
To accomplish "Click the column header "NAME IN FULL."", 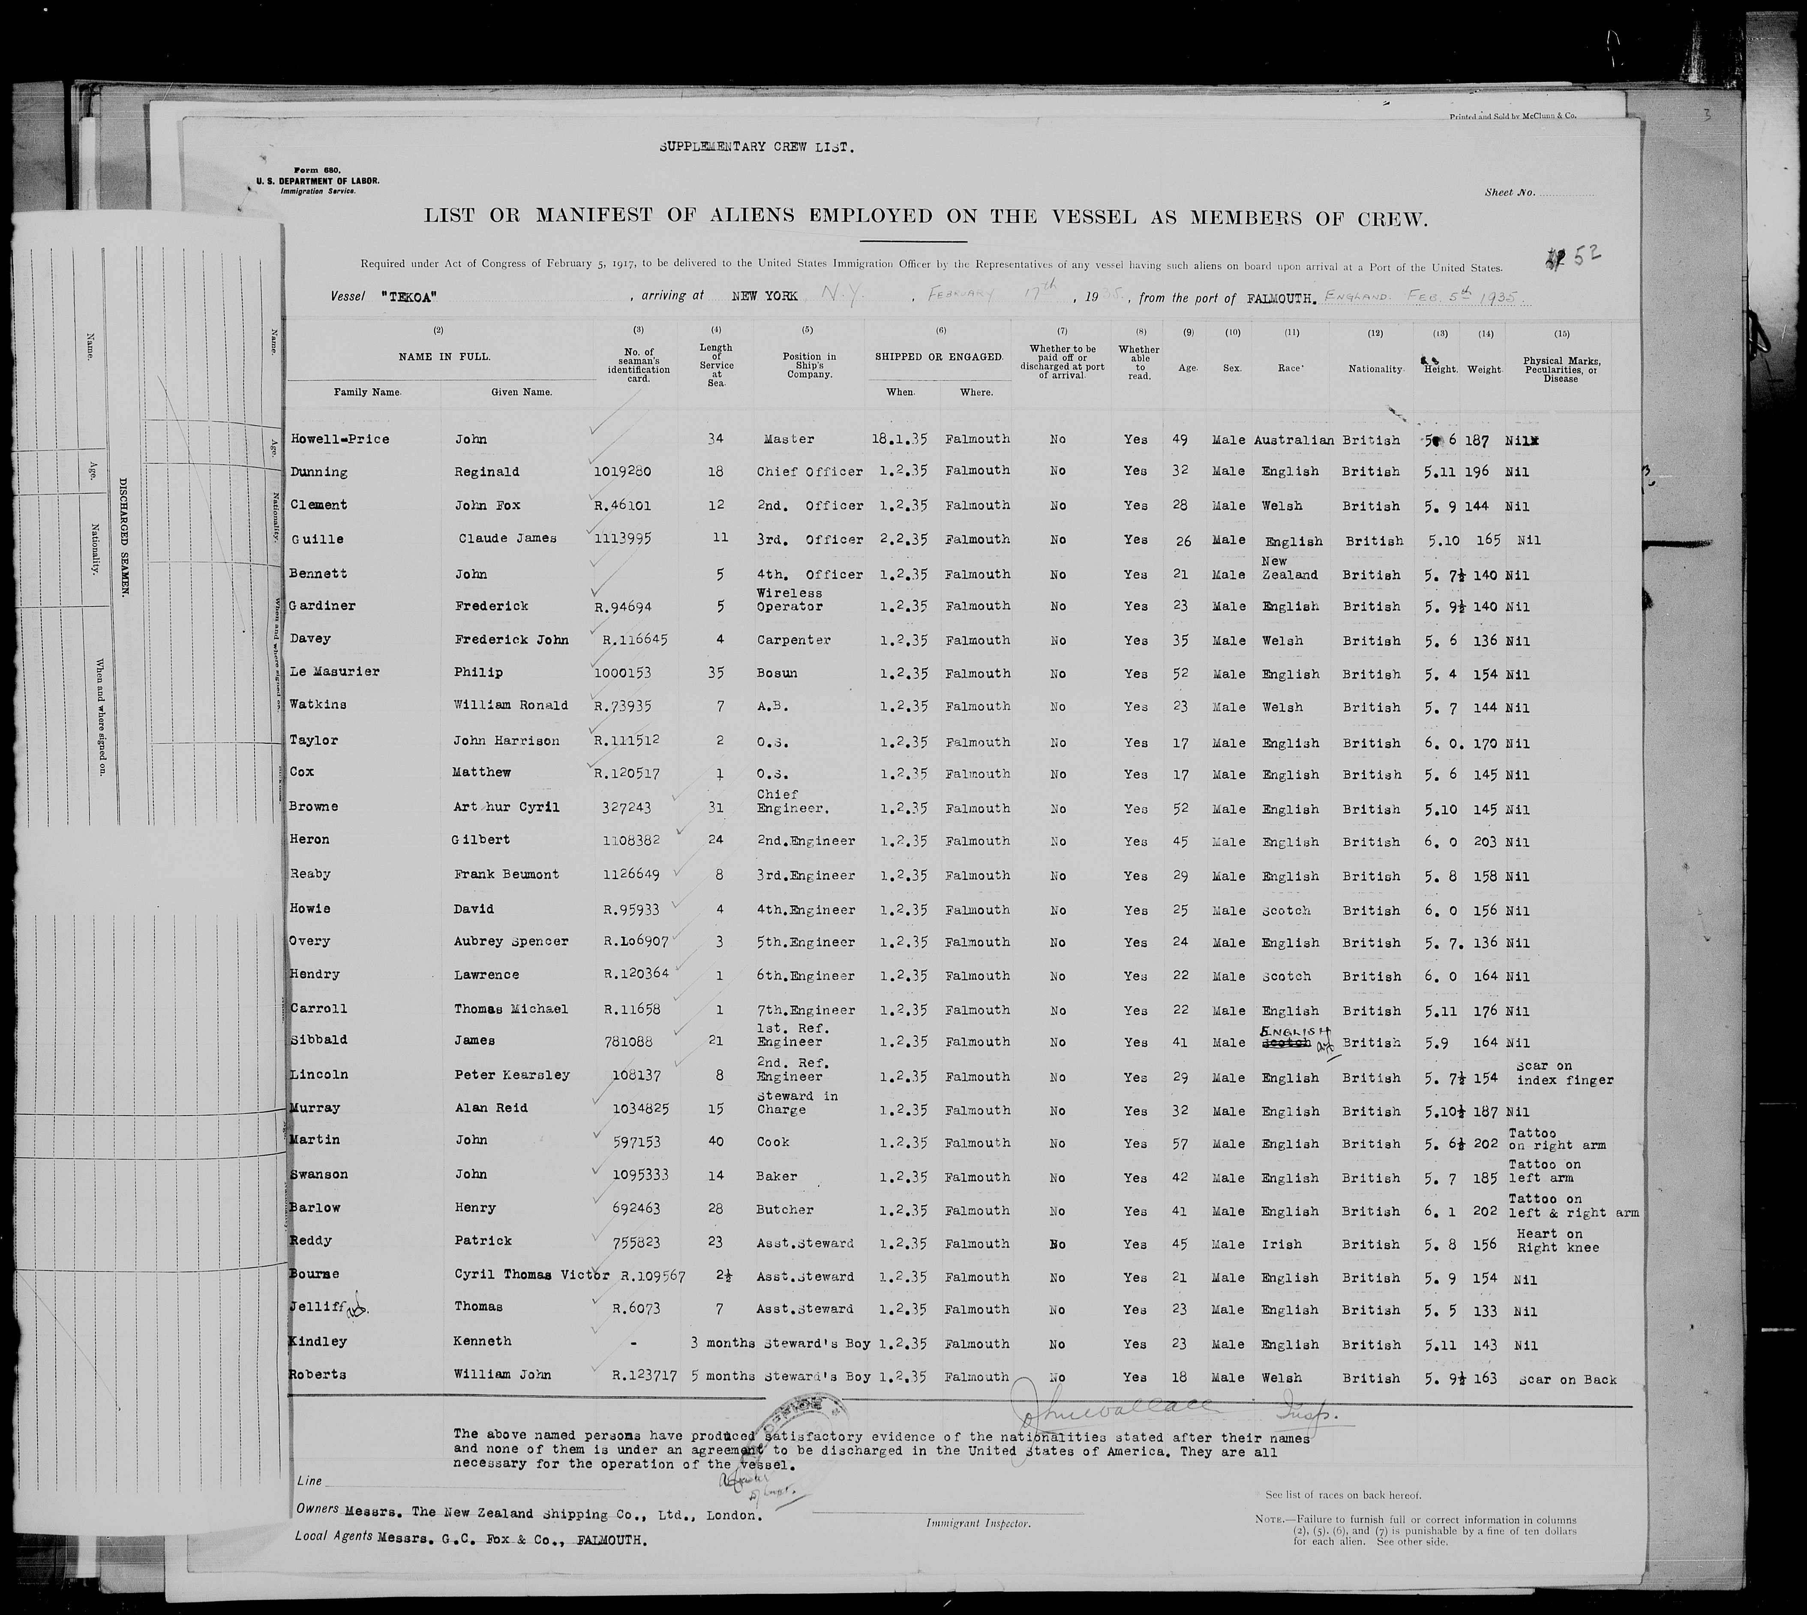I will [444, 357].
